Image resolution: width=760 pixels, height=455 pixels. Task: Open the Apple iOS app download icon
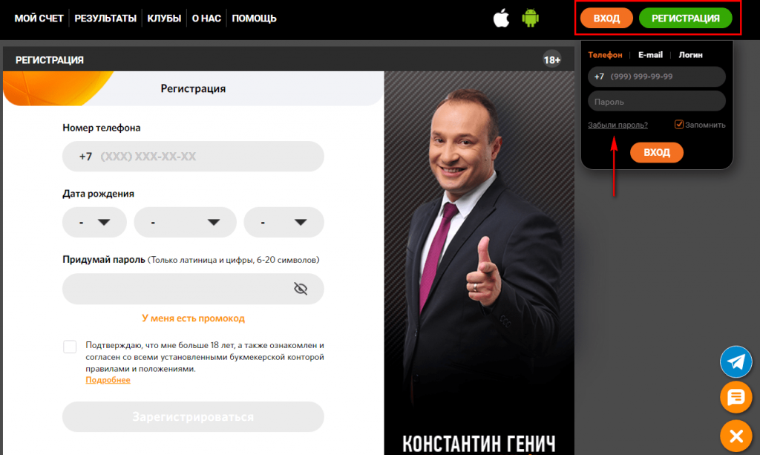(x=501, y=19)
